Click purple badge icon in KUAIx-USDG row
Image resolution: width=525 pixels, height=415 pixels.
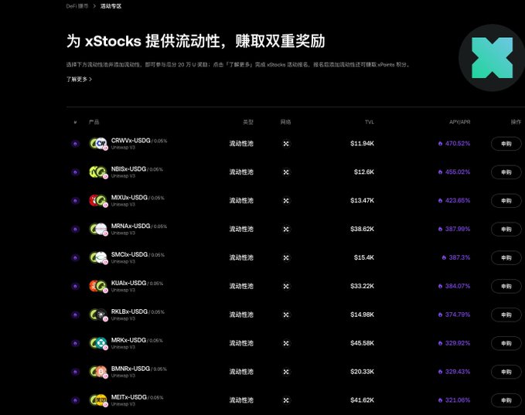75,286
